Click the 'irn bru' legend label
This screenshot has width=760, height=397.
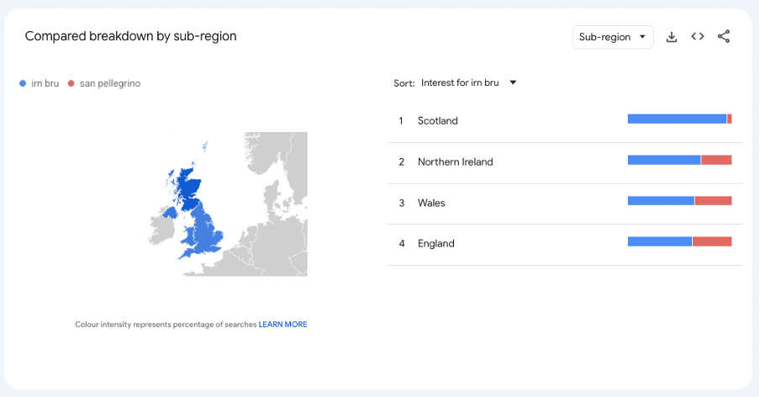click(45, 83)
